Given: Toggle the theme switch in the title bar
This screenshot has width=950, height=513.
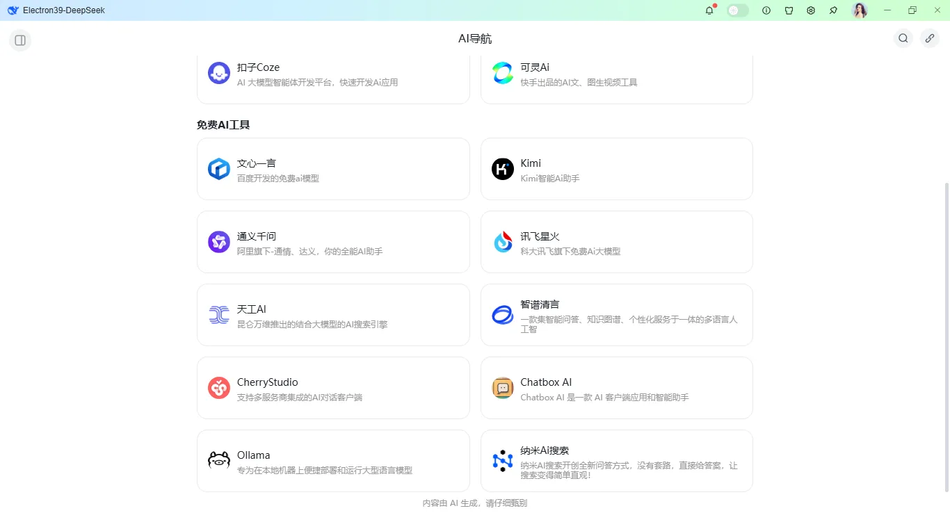Looking at the screenshot, I should coord(737,10).
